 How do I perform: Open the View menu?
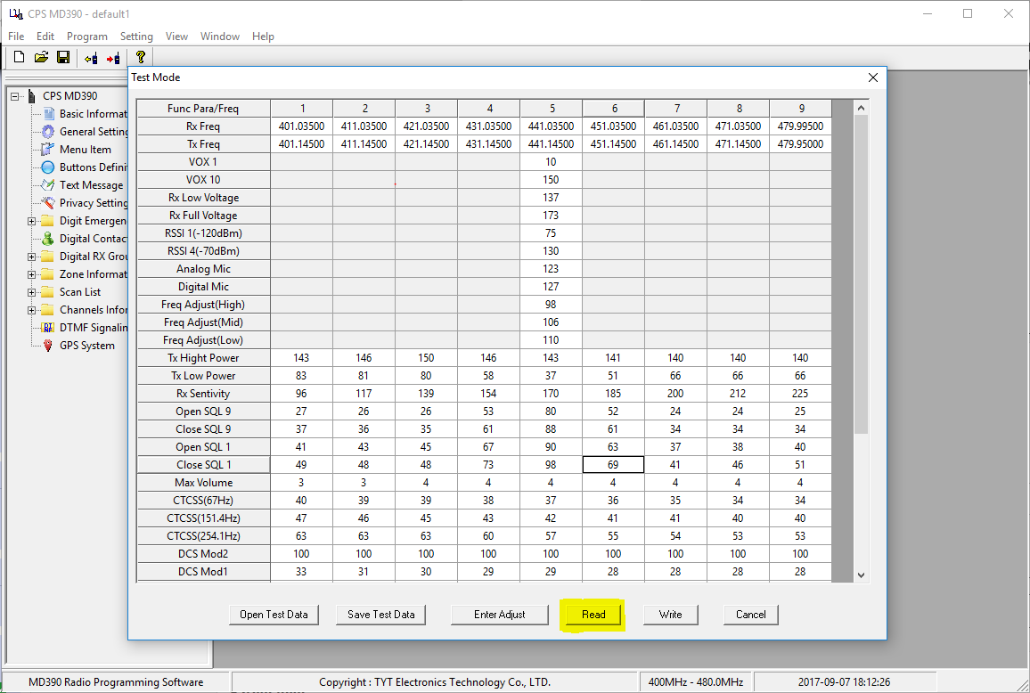tap(176, 37)
